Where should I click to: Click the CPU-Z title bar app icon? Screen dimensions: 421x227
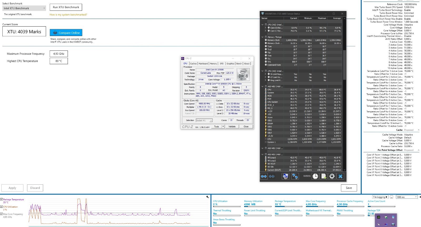(183, 58)
